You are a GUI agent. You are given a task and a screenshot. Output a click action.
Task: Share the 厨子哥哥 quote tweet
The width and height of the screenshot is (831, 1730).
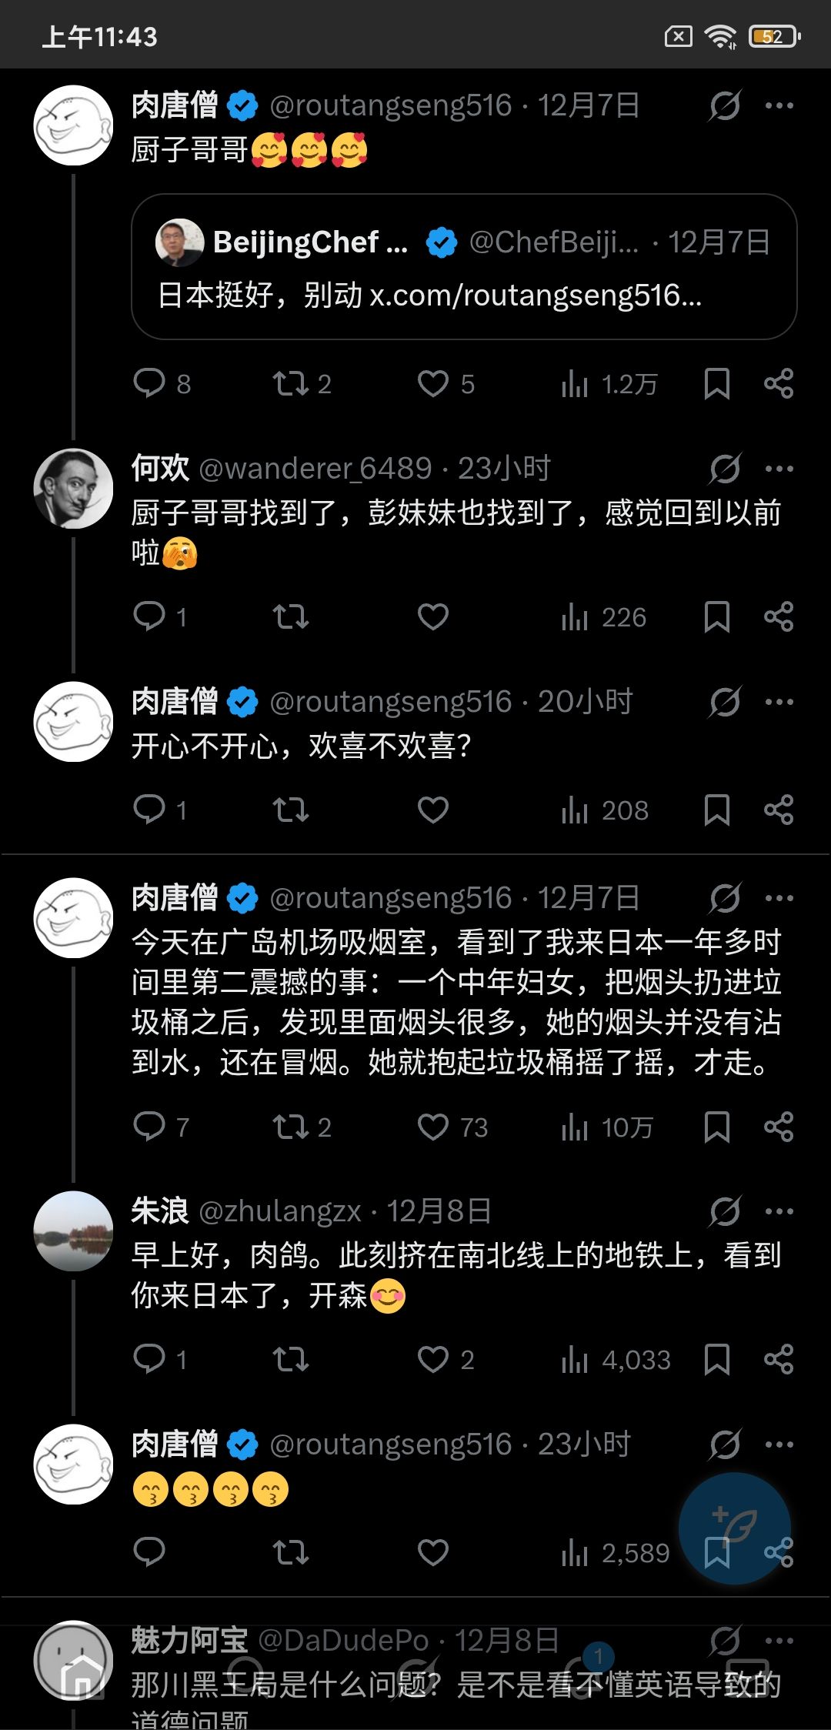pyautogui.click(x=778, y=383)
